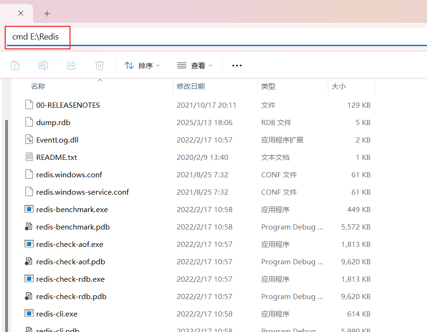Click the size value 614 KB

pos(359,314)
